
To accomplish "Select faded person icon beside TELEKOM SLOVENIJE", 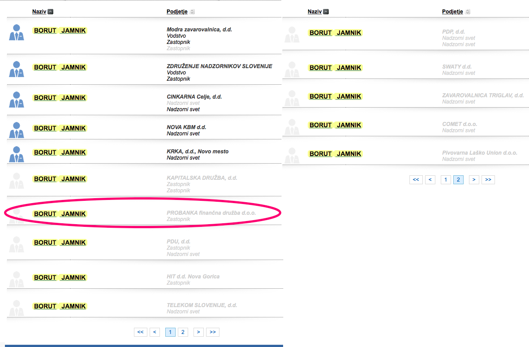I will pyautogui.click(x=17, y=308).
